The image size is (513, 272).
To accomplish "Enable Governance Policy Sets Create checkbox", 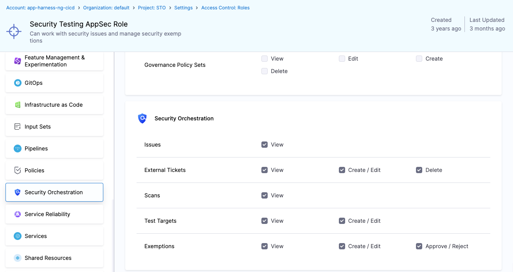I will click(419, 59).
